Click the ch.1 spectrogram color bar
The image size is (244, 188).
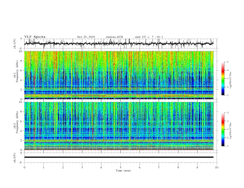[x=223, y=79]
